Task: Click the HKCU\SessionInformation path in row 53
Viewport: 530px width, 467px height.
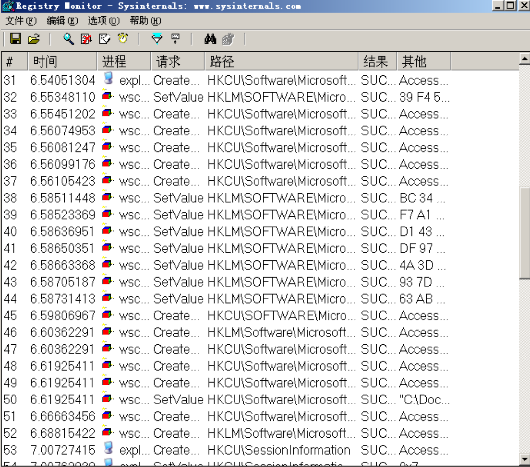Action: point(279,450)
